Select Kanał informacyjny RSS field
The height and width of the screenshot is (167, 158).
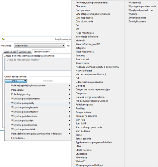coord(88,44)
